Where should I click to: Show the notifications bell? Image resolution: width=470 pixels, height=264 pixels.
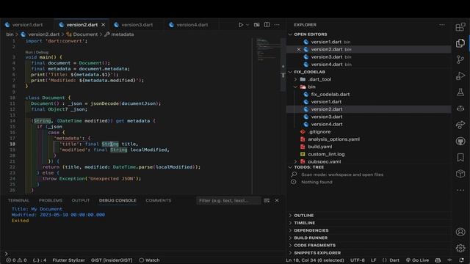click(462, 260)
